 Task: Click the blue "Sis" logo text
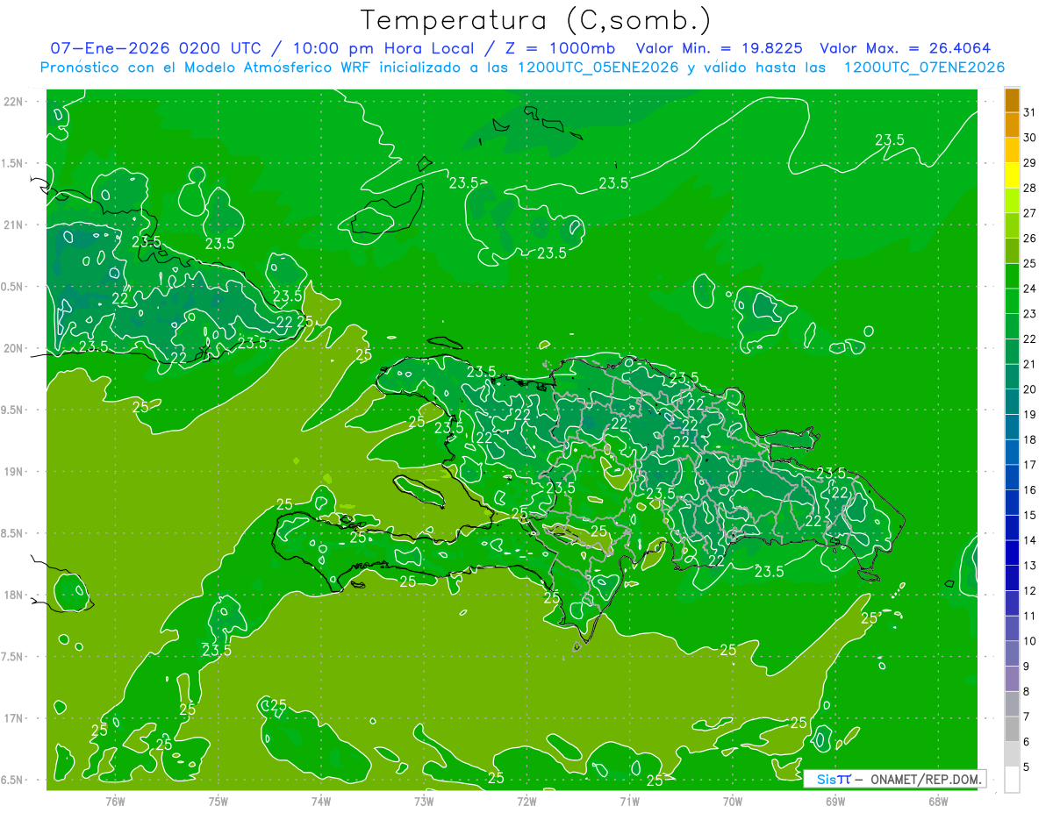826,779
